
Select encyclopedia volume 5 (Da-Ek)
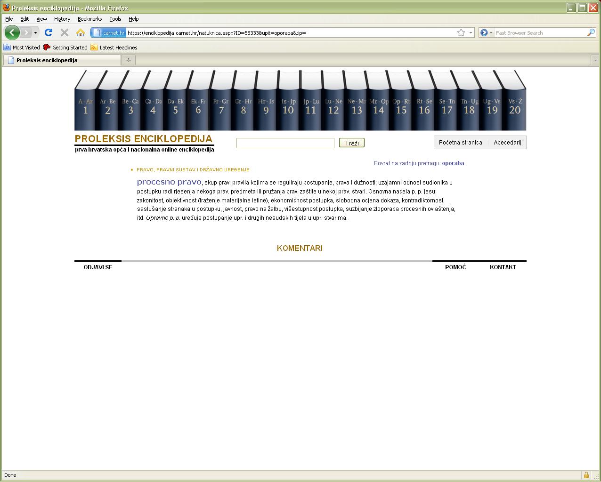[176, 100]
